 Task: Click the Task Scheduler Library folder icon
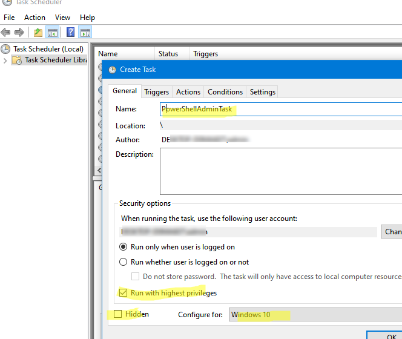point(18,60)
